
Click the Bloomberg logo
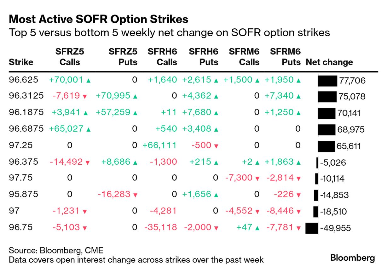tap(353, 258)
